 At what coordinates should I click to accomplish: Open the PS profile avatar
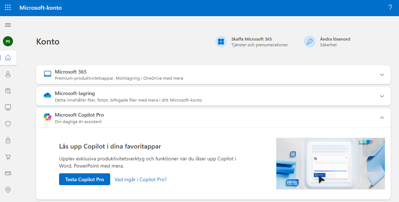click(8, 41)
